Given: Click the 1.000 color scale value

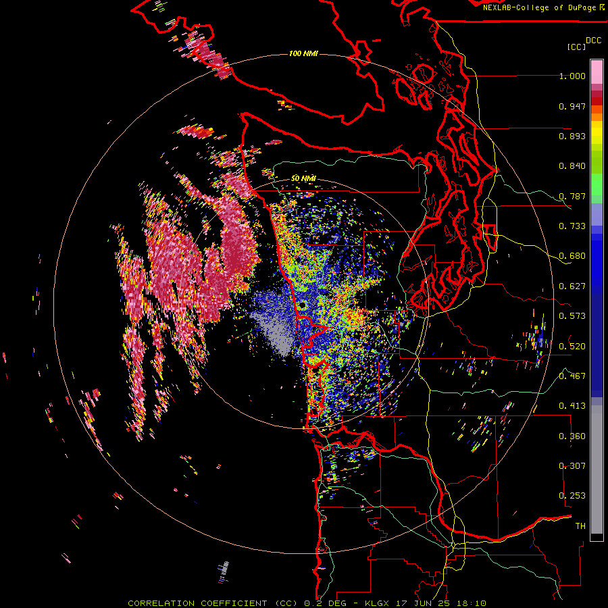Looking at the screenshot, I should click(x=572, y=76).
